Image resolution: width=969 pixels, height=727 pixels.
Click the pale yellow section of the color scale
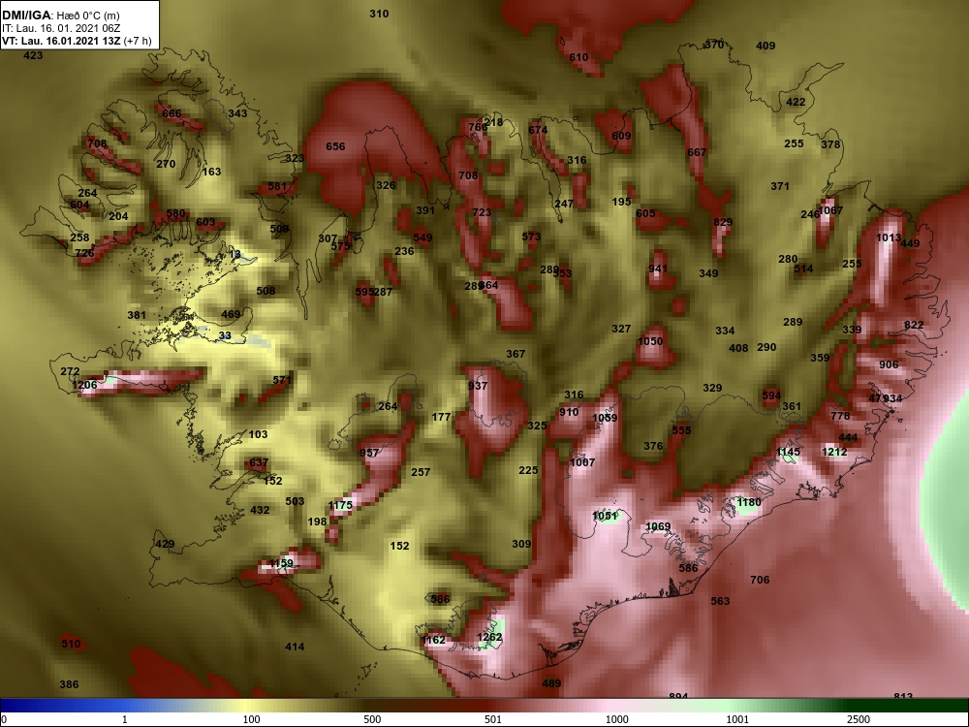(247, 706)
